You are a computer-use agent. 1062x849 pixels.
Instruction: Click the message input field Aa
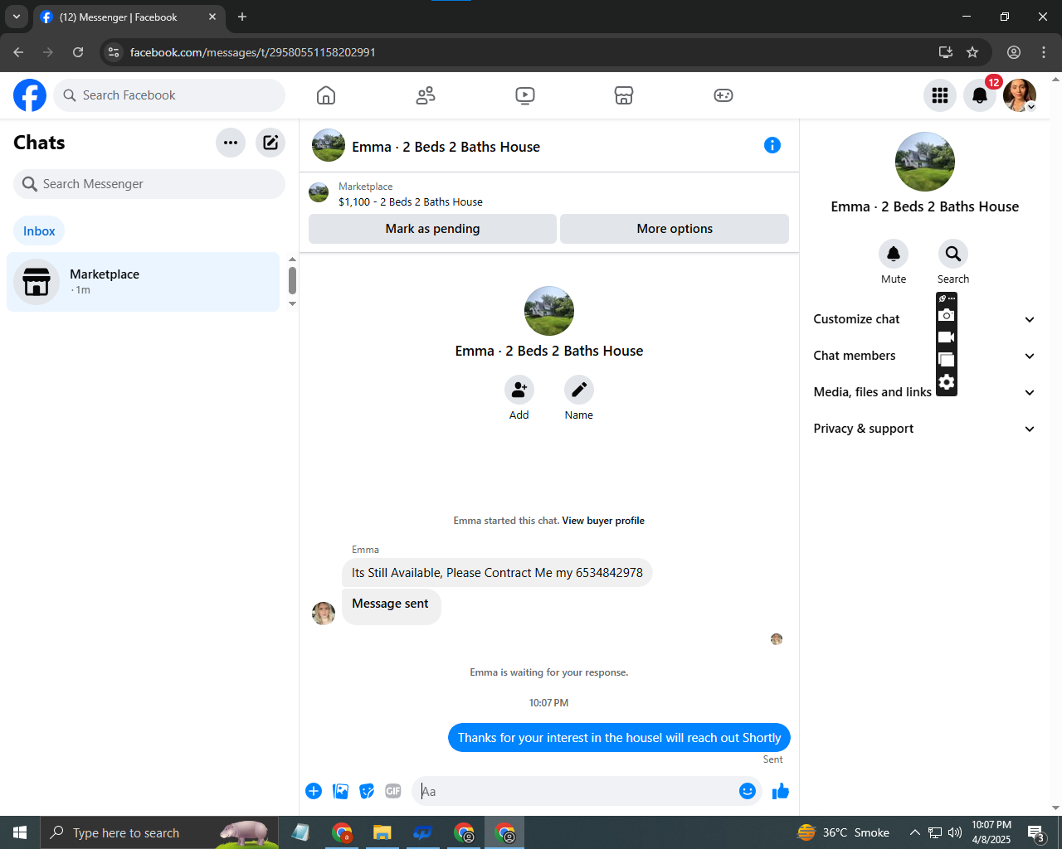click(x=577, y=791)
